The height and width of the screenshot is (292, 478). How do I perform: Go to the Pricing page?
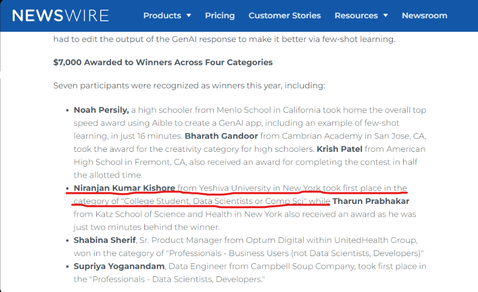(x=220, y=16)
